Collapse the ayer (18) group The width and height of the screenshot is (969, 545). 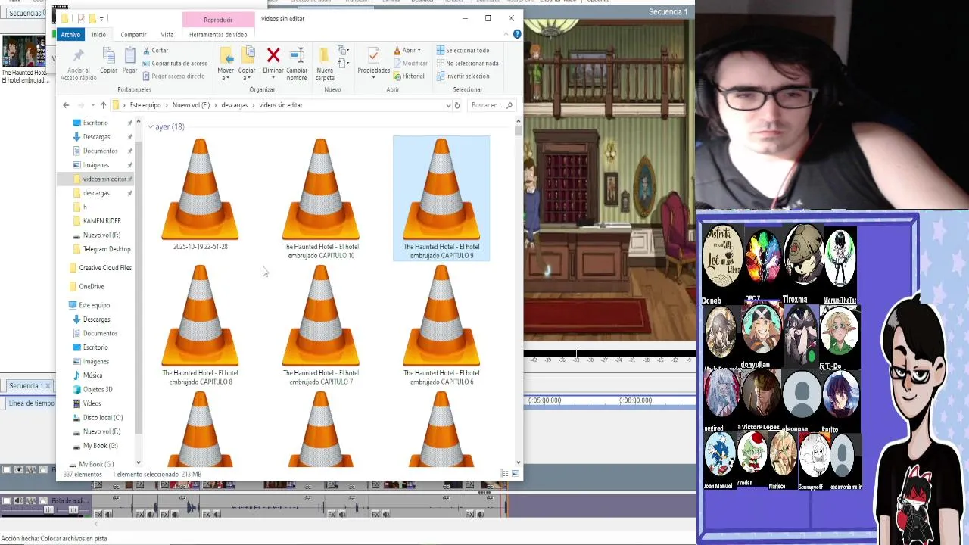pyautogui.click(x=151, y=127)
